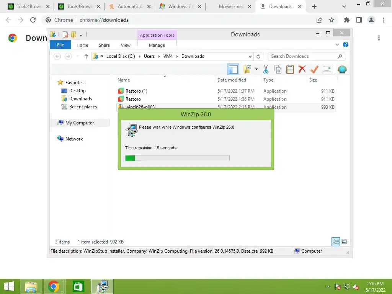The image size is (392, 294).
Task: Sort by the Date modified column header
Action: click(237, 80)
